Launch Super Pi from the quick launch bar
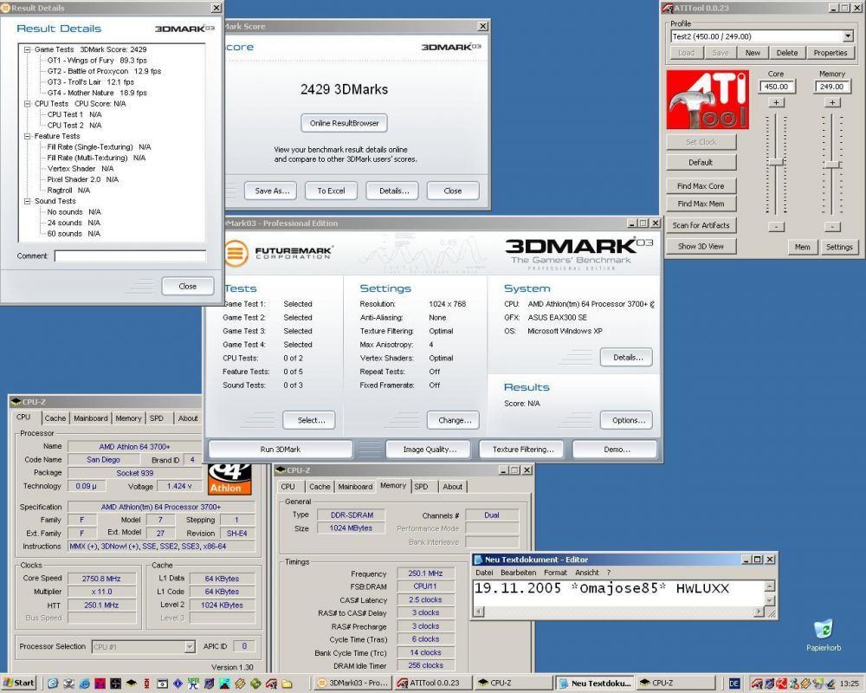The width and height of the screenshot is (866, 693). click(x=193, y=683)
